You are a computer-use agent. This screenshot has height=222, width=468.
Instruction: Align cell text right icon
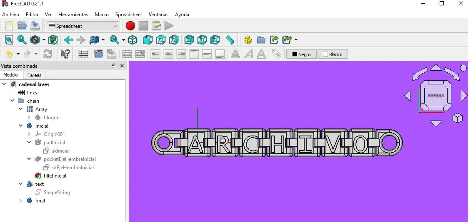click(181, 54)
